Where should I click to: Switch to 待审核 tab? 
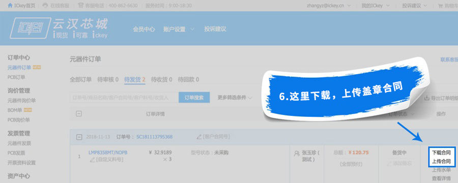tap(108, 79)
